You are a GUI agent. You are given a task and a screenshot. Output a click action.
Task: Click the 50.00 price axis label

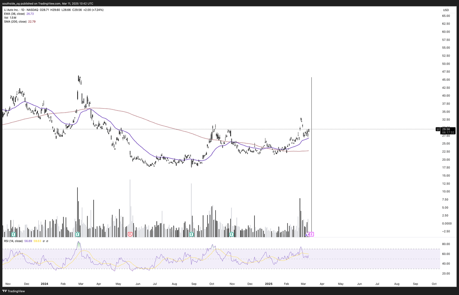click(446, 64)
